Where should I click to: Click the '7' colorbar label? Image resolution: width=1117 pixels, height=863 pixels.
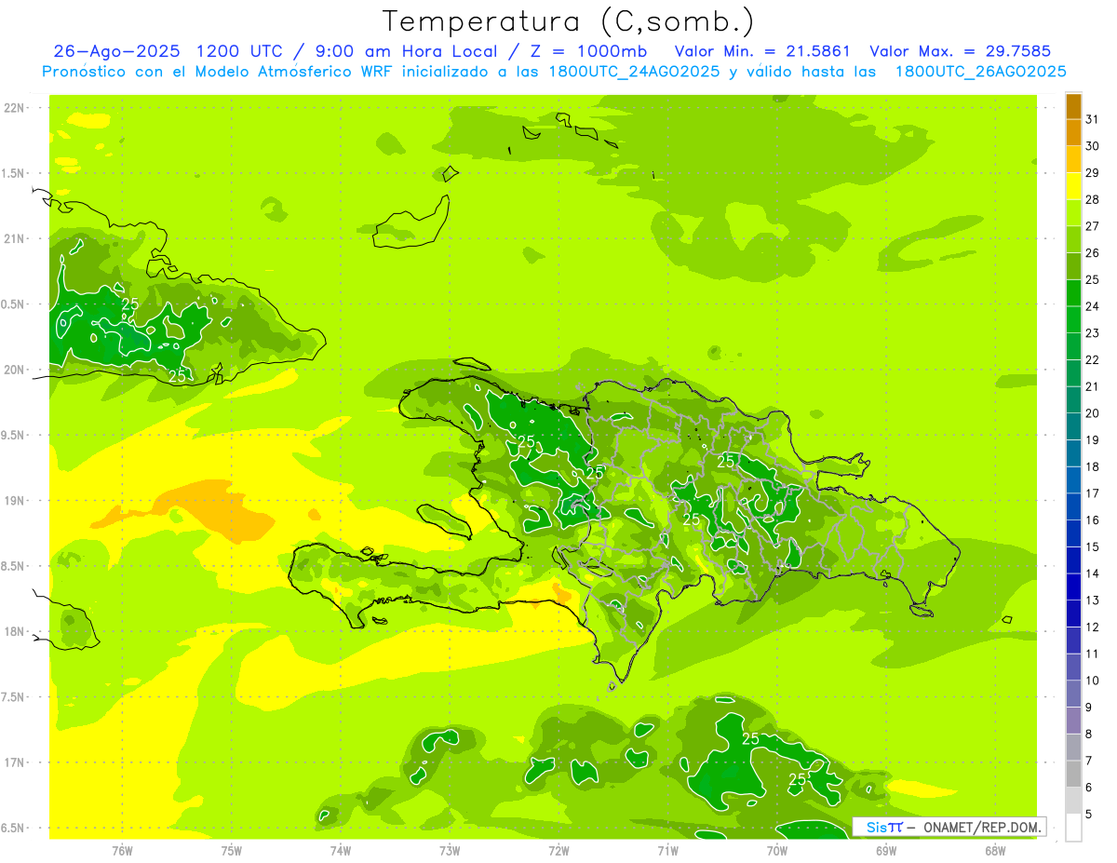[x=1089, y=761]
